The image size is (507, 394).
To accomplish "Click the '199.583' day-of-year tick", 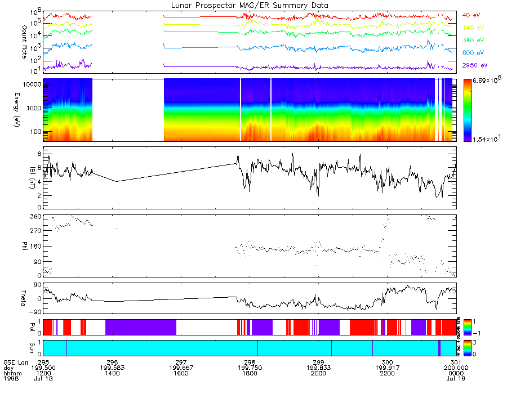I will (112, 368).
